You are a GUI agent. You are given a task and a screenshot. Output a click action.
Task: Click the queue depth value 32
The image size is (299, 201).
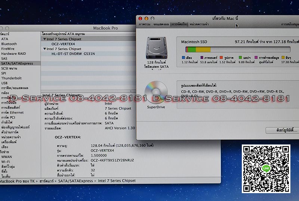[x=93, y=170]
